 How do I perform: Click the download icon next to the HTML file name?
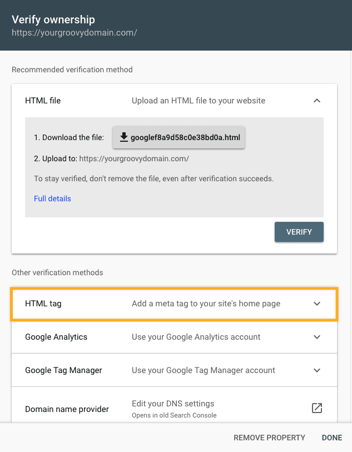[x=123, y=137]
